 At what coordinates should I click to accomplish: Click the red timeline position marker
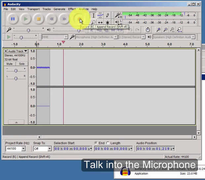pos(63,42)
